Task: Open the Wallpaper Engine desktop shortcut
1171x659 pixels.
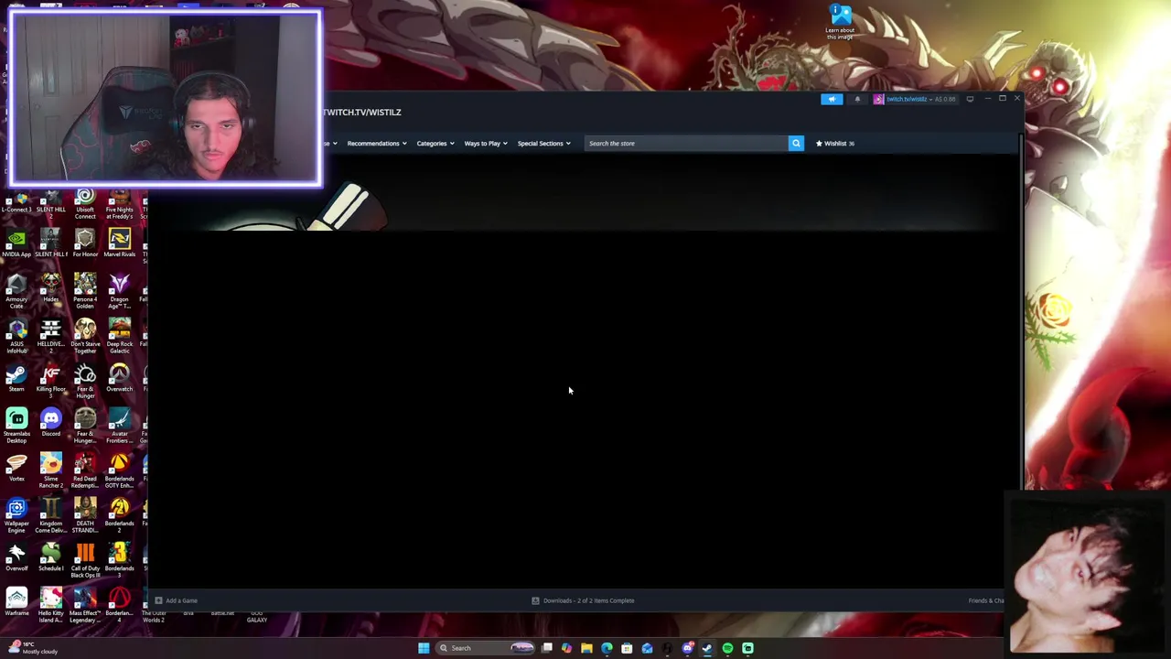Action: point(16,515)
